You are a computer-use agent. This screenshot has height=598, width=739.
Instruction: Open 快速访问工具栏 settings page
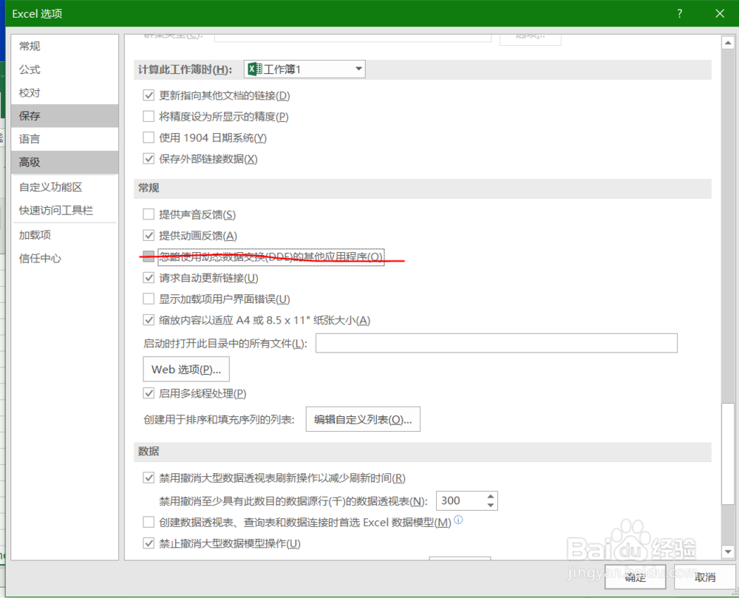pos(64,210)
